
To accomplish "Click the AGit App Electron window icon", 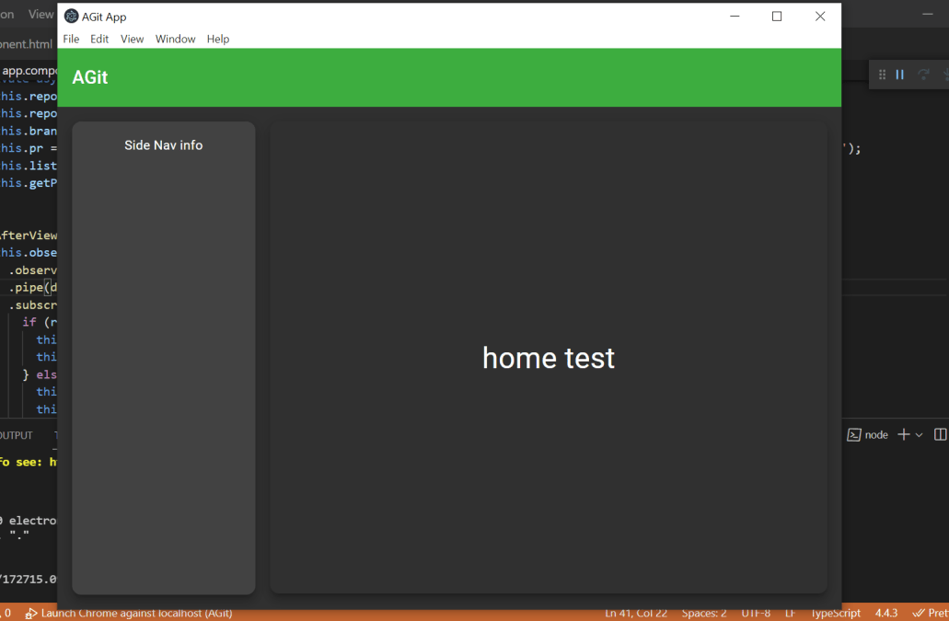I will (x=71, y=17).
